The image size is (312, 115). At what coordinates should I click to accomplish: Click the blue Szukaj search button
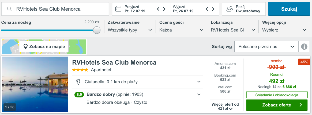(289, 9)
